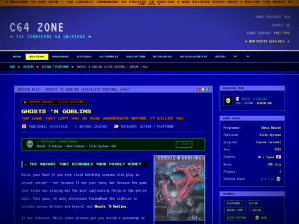This screenshot has width=299, height=224.
Task: Click the author icon beside C64ZONE
Action: (76, 127)
